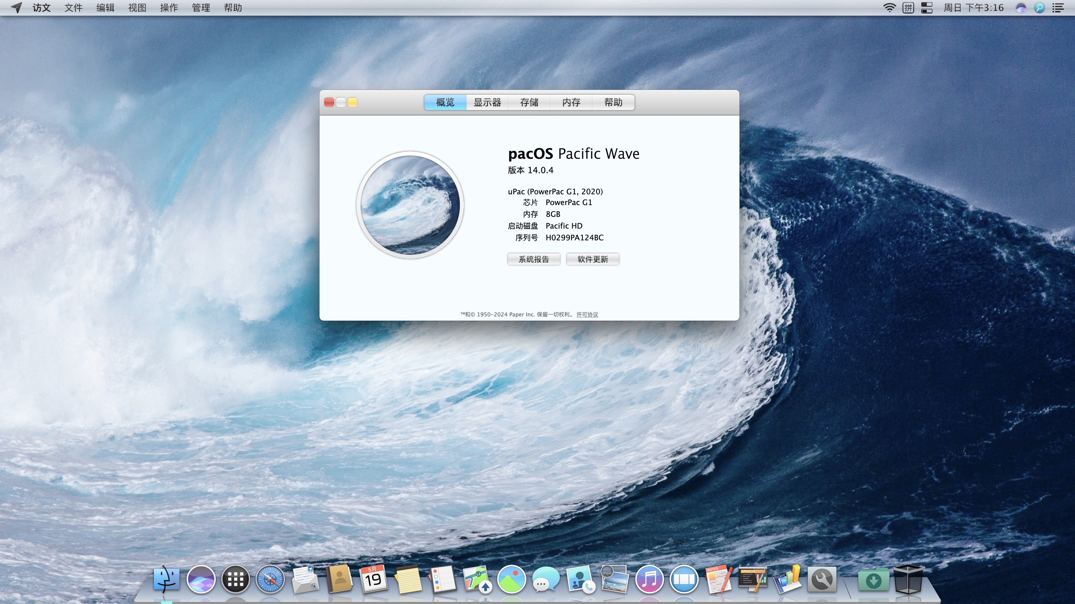
Task: Launch Numbers charts icon in dock
Action: [788, 579]
